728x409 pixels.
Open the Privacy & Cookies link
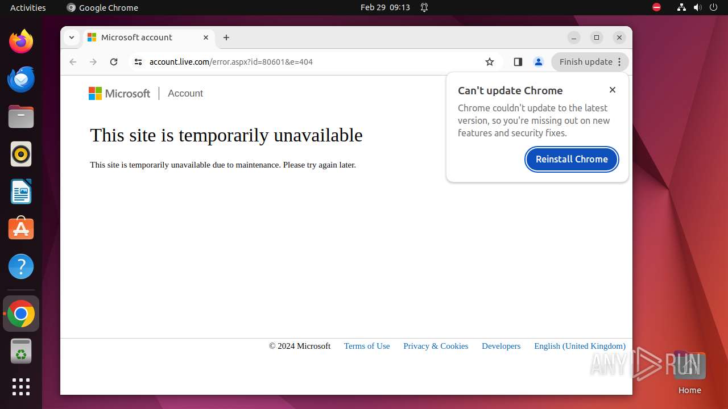pyautogui.click(x=436, y=346)
